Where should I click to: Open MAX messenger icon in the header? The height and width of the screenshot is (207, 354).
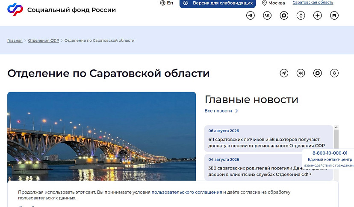pos(284,15)
